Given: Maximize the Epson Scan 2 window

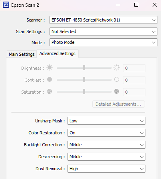Looking at the screenshot, I should tap(136, 5).
